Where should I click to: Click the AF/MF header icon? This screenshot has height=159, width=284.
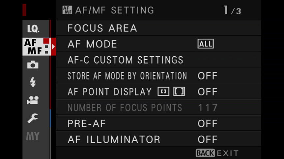point(67,10)
